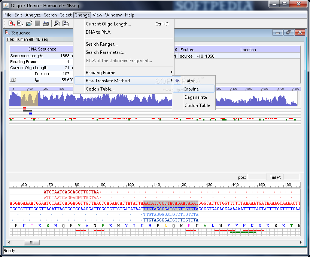Click the printer toolbar icon
The width and height of the screenshot is (310, 257).
(46, 24)
